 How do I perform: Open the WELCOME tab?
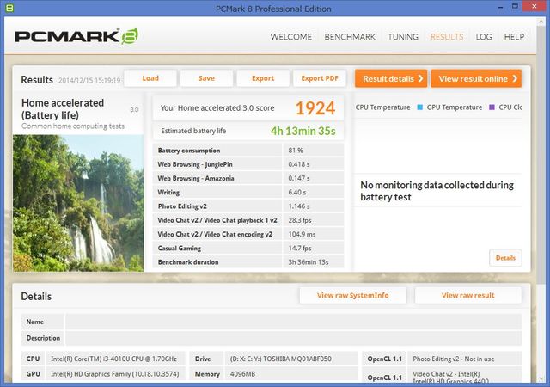[x=290, y=37]
